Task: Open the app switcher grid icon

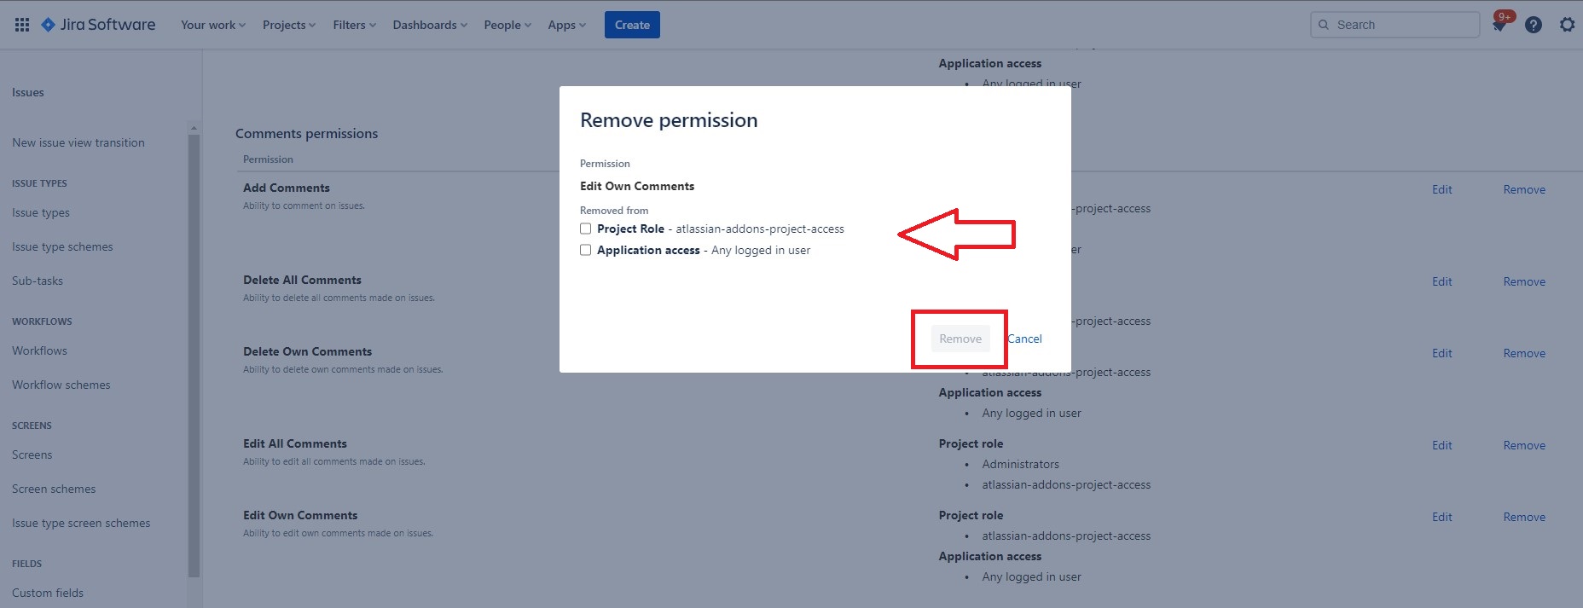Action: pyautogui.click(x=22, y=25)
